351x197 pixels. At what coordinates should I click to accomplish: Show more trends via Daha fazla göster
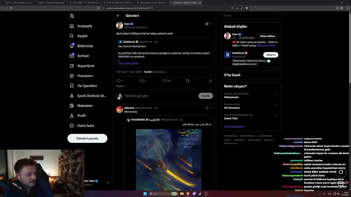[234, 127]
